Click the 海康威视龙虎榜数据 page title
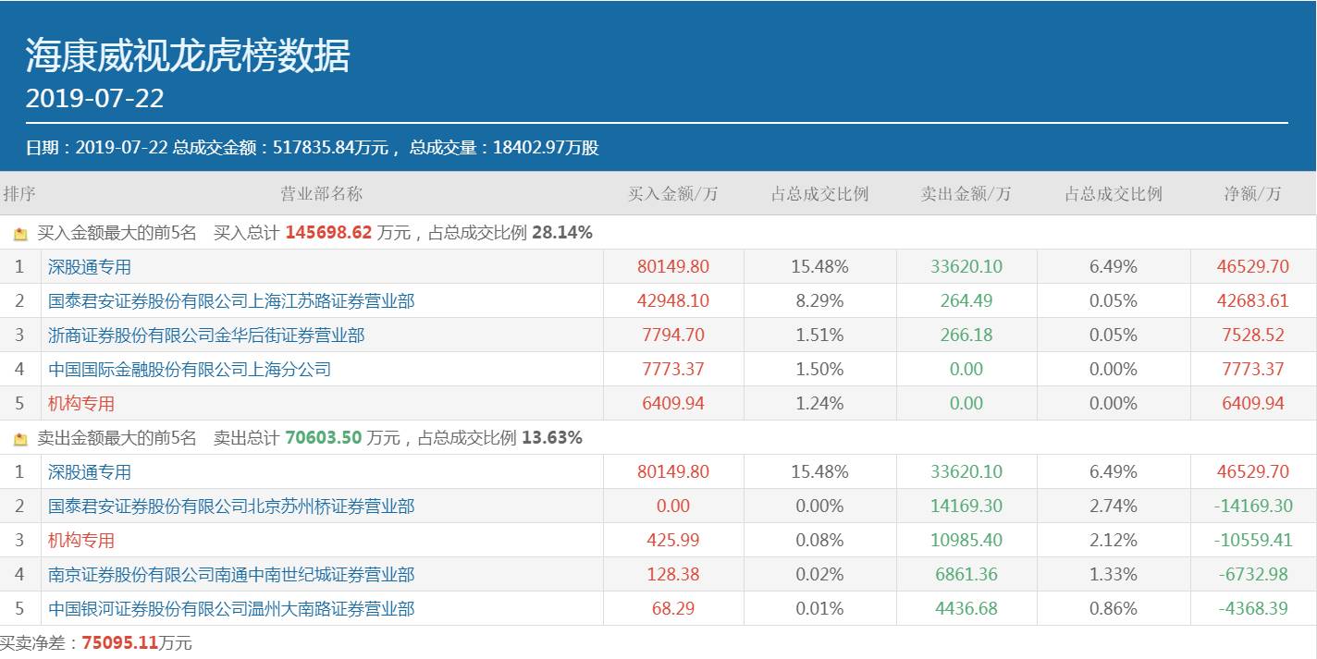 click(188, 56)
